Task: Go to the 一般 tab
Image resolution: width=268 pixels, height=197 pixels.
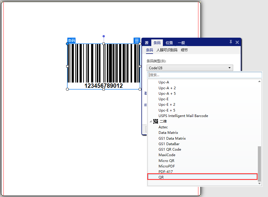Action: (181, 43)
